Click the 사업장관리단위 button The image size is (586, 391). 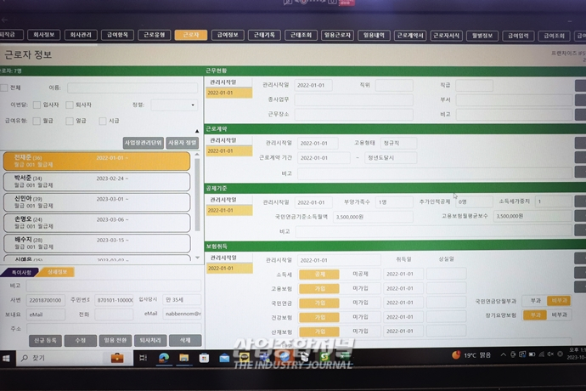point(142,143)
